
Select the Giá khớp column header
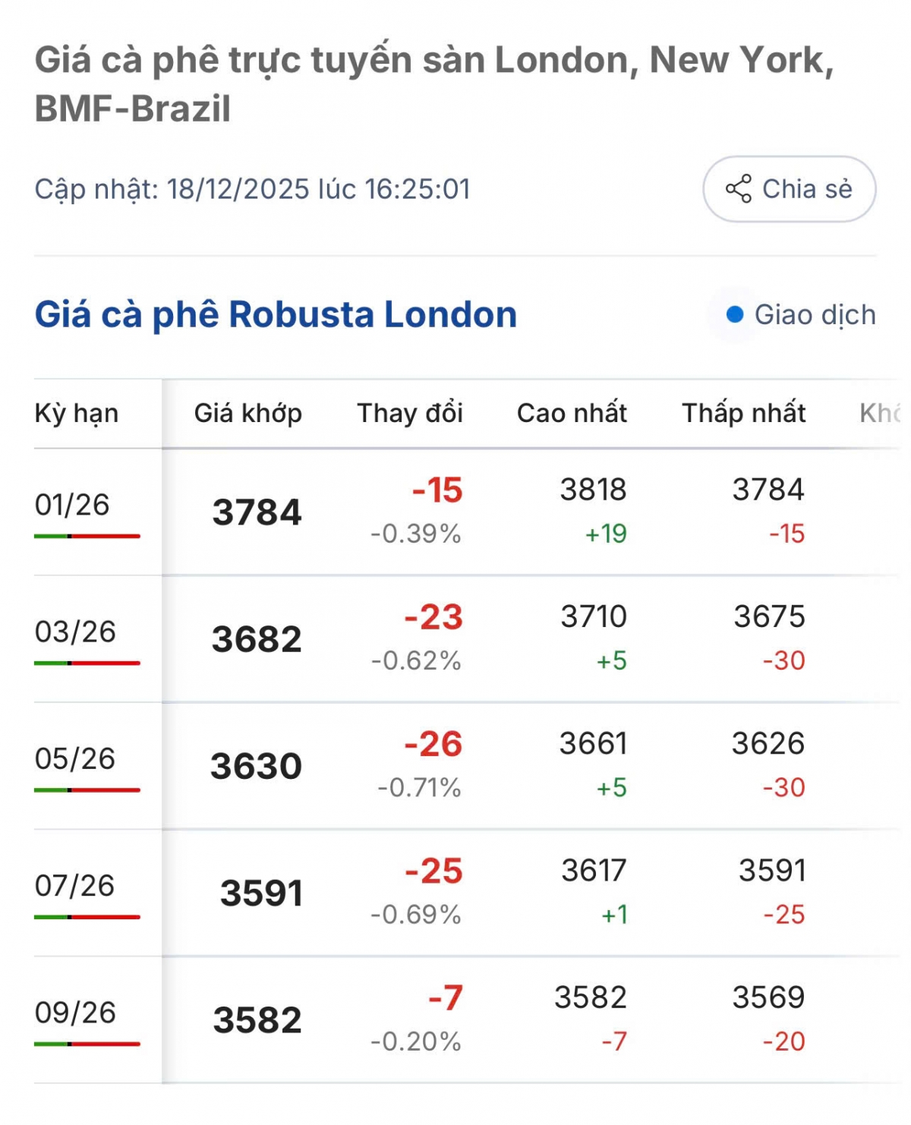coord(247,414)
